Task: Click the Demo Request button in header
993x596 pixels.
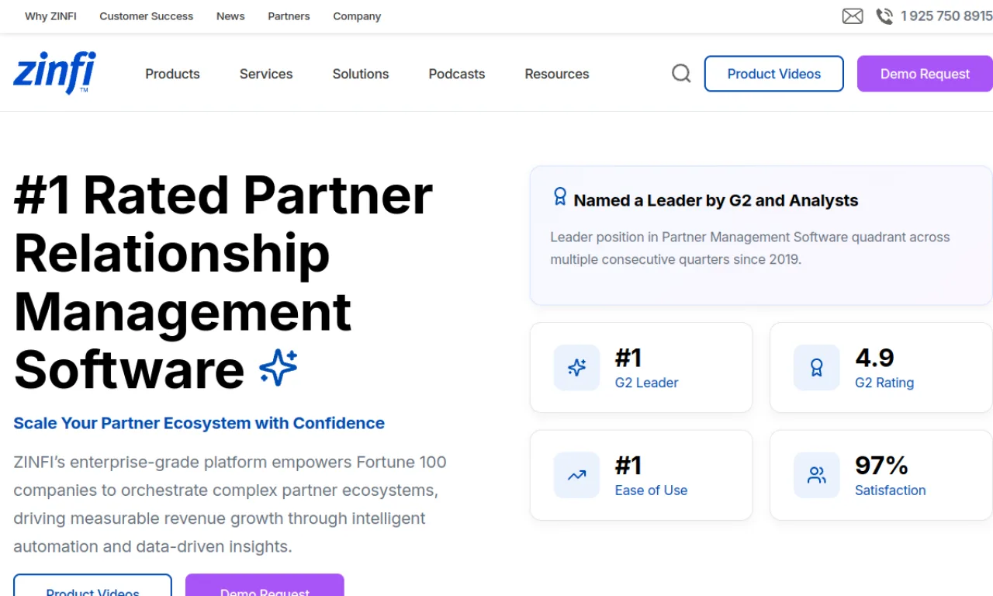Action: (925, 74)
